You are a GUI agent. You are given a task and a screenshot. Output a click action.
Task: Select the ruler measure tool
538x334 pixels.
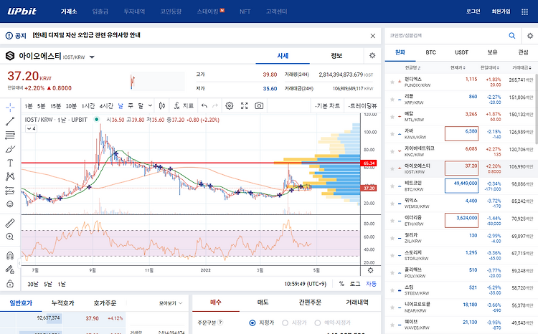[x=10, y=223]
